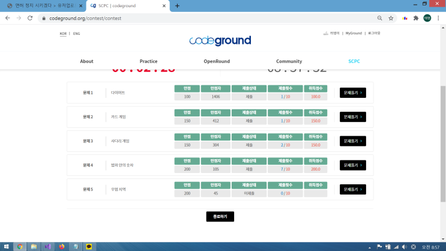Click the 45 solver count for problem 5
The height and width of the screenshot is (251, 446).
(x=215, y=193)
